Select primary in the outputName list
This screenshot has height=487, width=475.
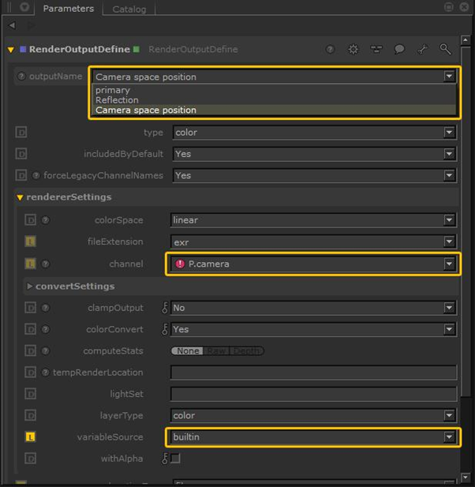click(x=112, y=90)
